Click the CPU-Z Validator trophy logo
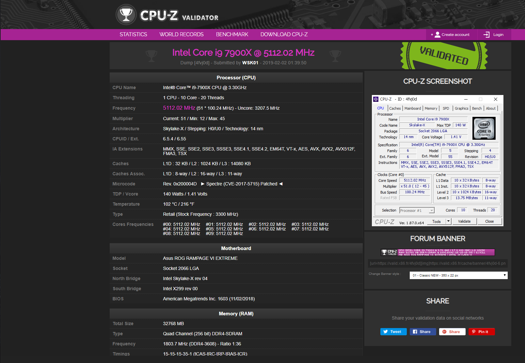Screen dimensions: 525x363 [x=126, y=15]
